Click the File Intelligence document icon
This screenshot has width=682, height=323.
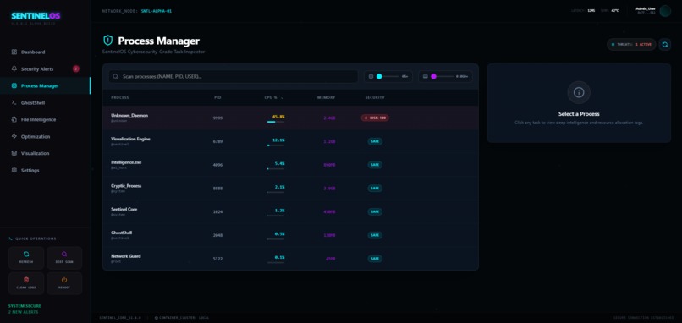tap(14, 119)
